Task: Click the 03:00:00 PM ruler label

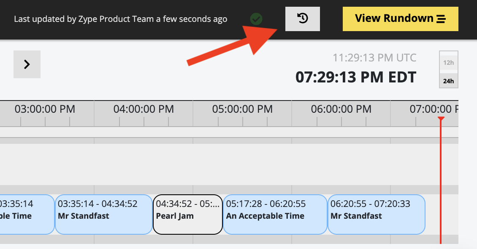Action: [45, 109]
